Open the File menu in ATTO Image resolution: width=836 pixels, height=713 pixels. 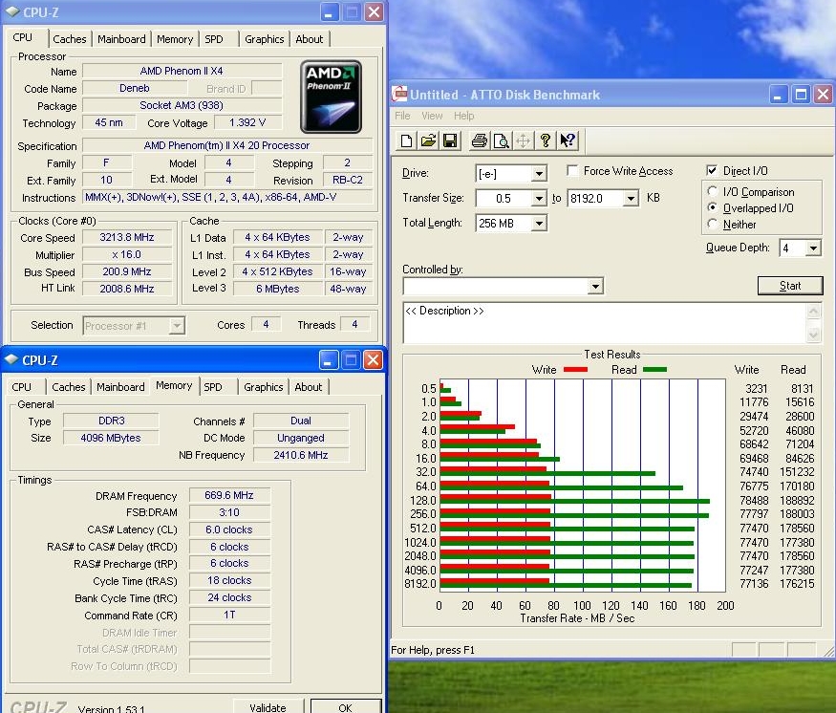(x=402, y=116)
